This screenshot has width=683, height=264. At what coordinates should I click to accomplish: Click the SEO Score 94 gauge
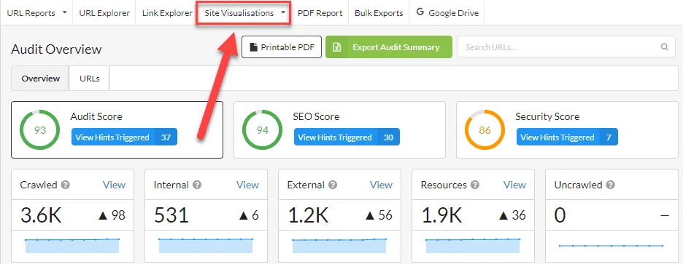pos(262,130)
